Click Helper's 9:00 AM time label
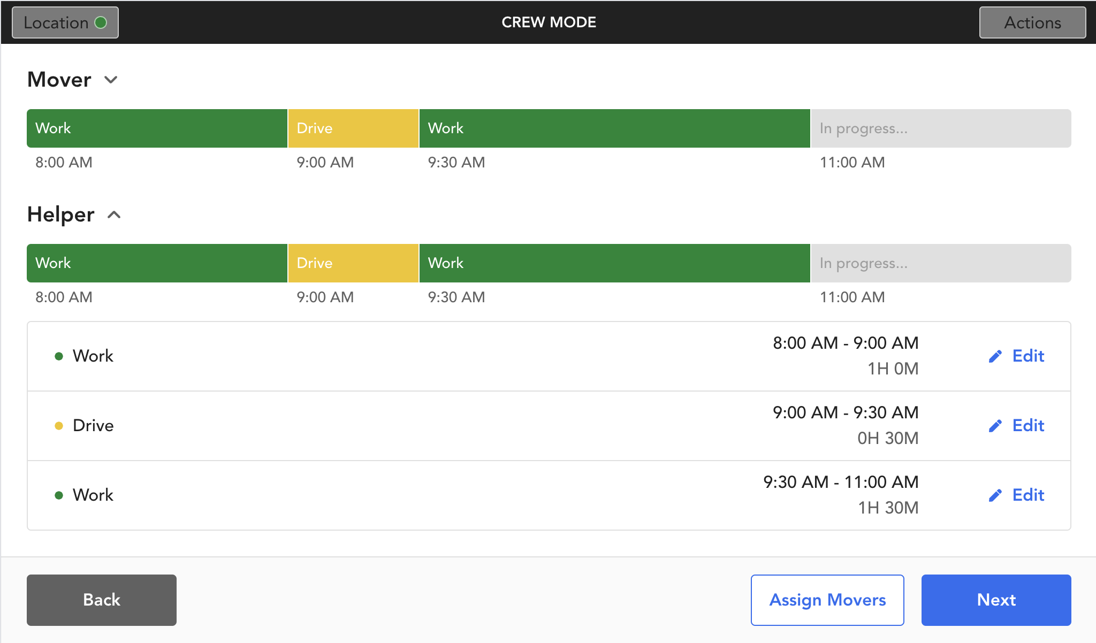 (325, 297)
